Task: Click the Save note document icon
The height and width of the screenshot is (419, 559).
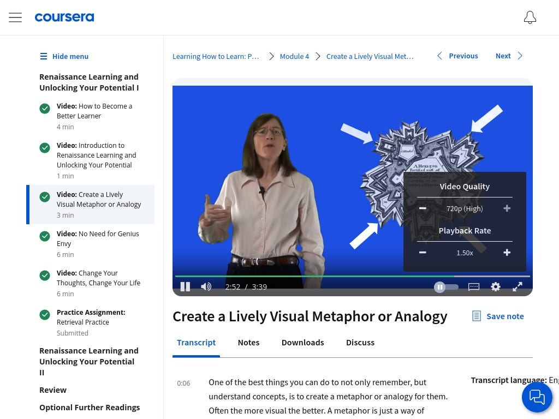Action: [x=477, y=316]
